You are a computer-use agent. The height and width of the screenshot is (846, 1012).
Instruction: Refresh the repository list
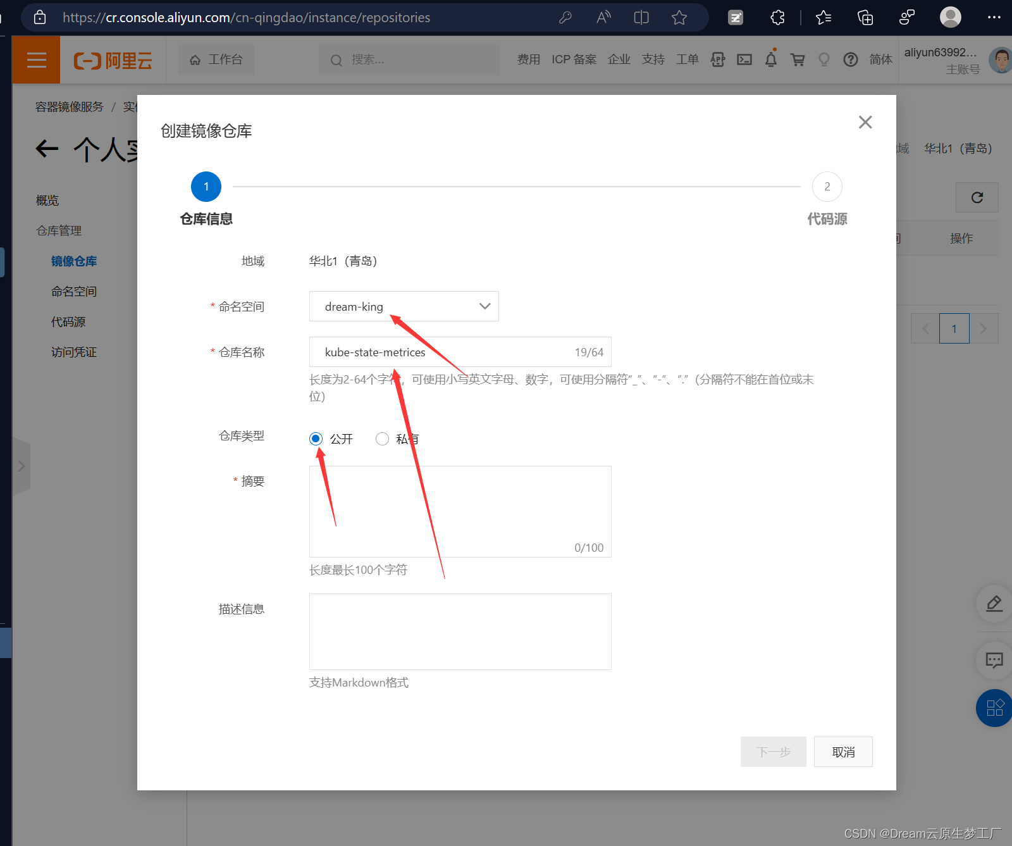pyautogui.click(x=977, y=197)
